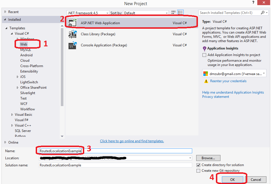The width and height of the screenshot is (271, 184).
Task: Select the Test template category
Action: (23, 98)
